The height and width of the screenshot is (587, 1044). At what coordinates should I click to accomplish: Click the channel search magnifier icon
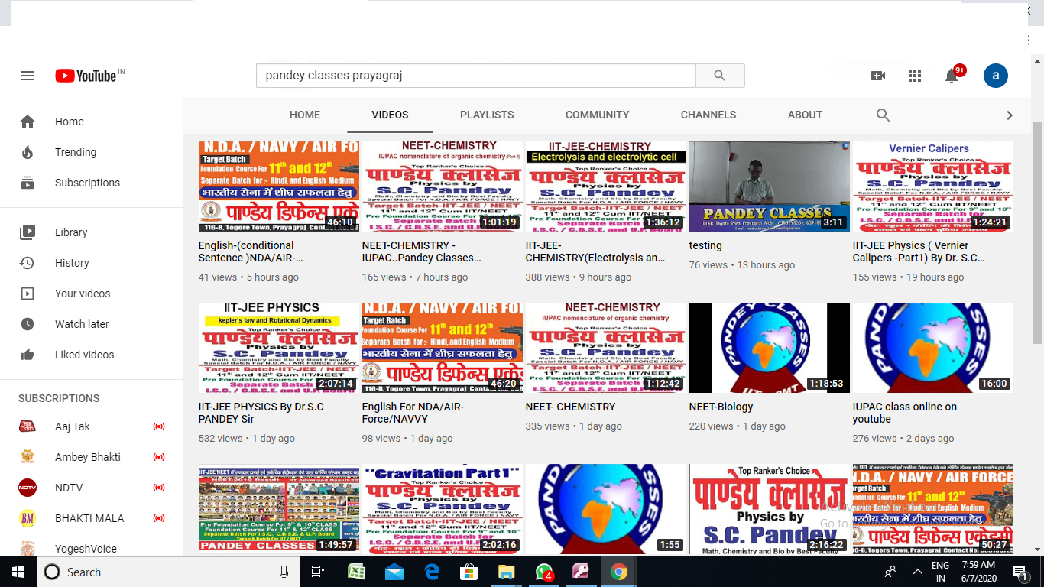[883, 115]
